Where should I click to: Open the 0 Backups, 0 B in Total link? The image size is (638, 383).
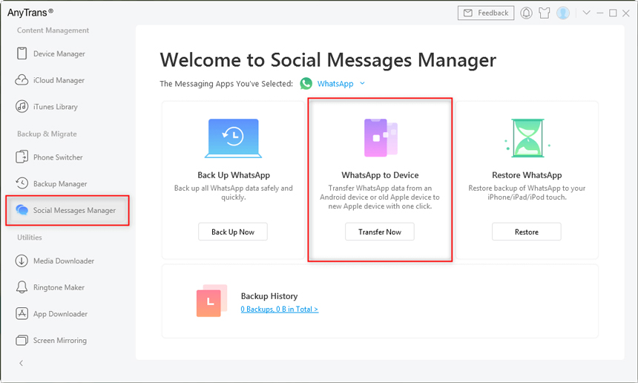tap(280, 309)
